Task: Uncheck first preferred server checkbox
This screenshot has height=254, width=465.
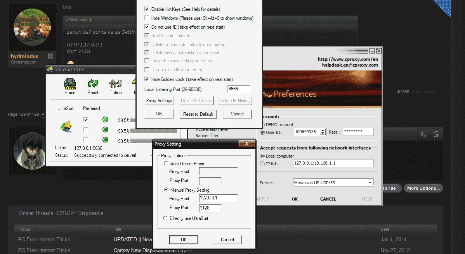Action: (86, 120)
